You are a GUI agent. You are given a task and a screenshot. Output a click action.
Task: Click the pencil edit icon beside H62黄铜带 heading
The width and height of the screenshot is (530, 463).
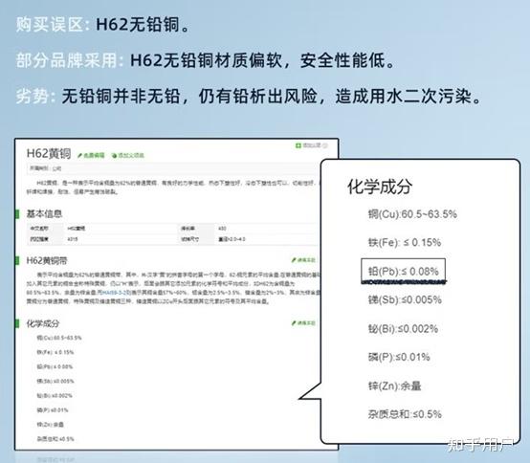[x=294, y=260]
